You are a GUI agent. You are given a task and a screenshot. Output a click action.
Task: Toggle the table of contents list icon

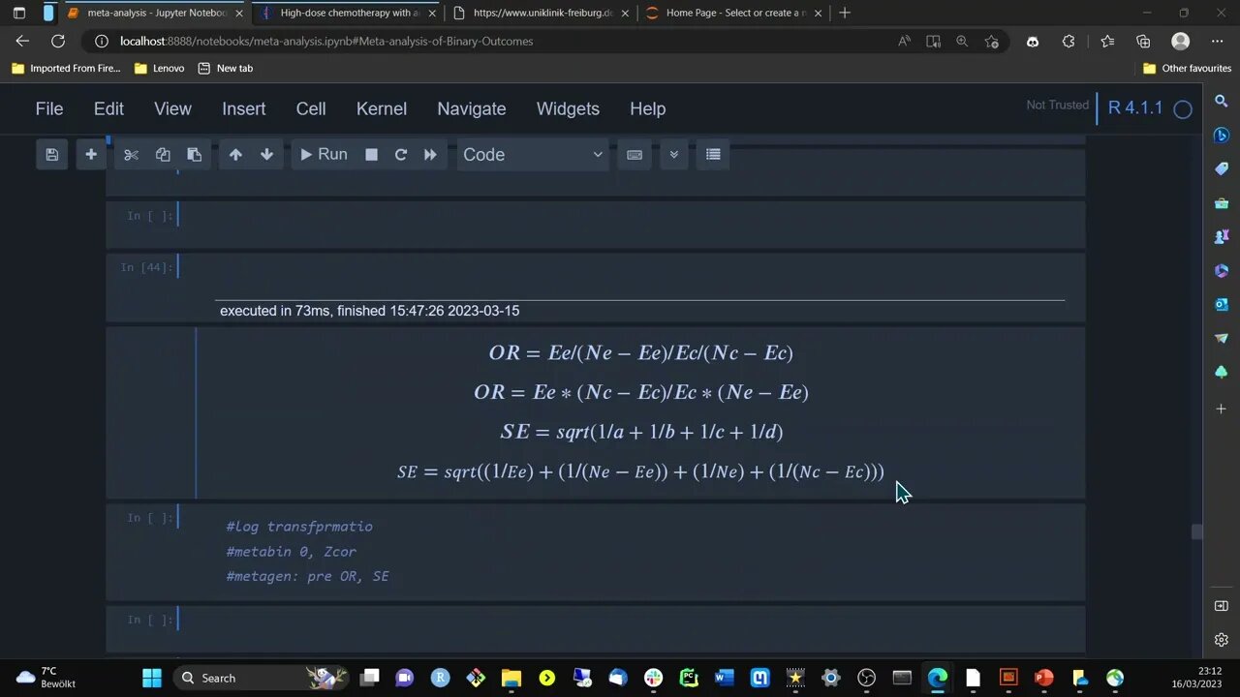point(713,155)
